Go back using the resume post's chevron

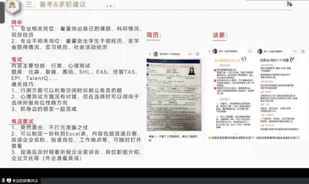click(150, 54)
